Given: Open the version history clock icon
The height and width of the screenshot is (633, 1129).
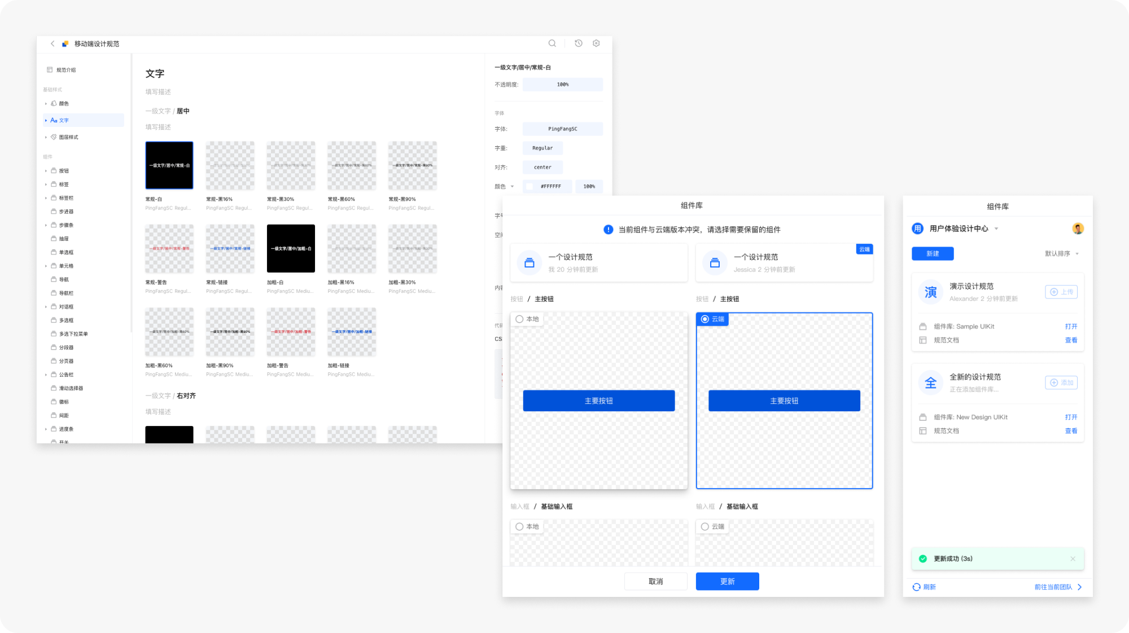Looking at the screenshot, I should (579, 43).
